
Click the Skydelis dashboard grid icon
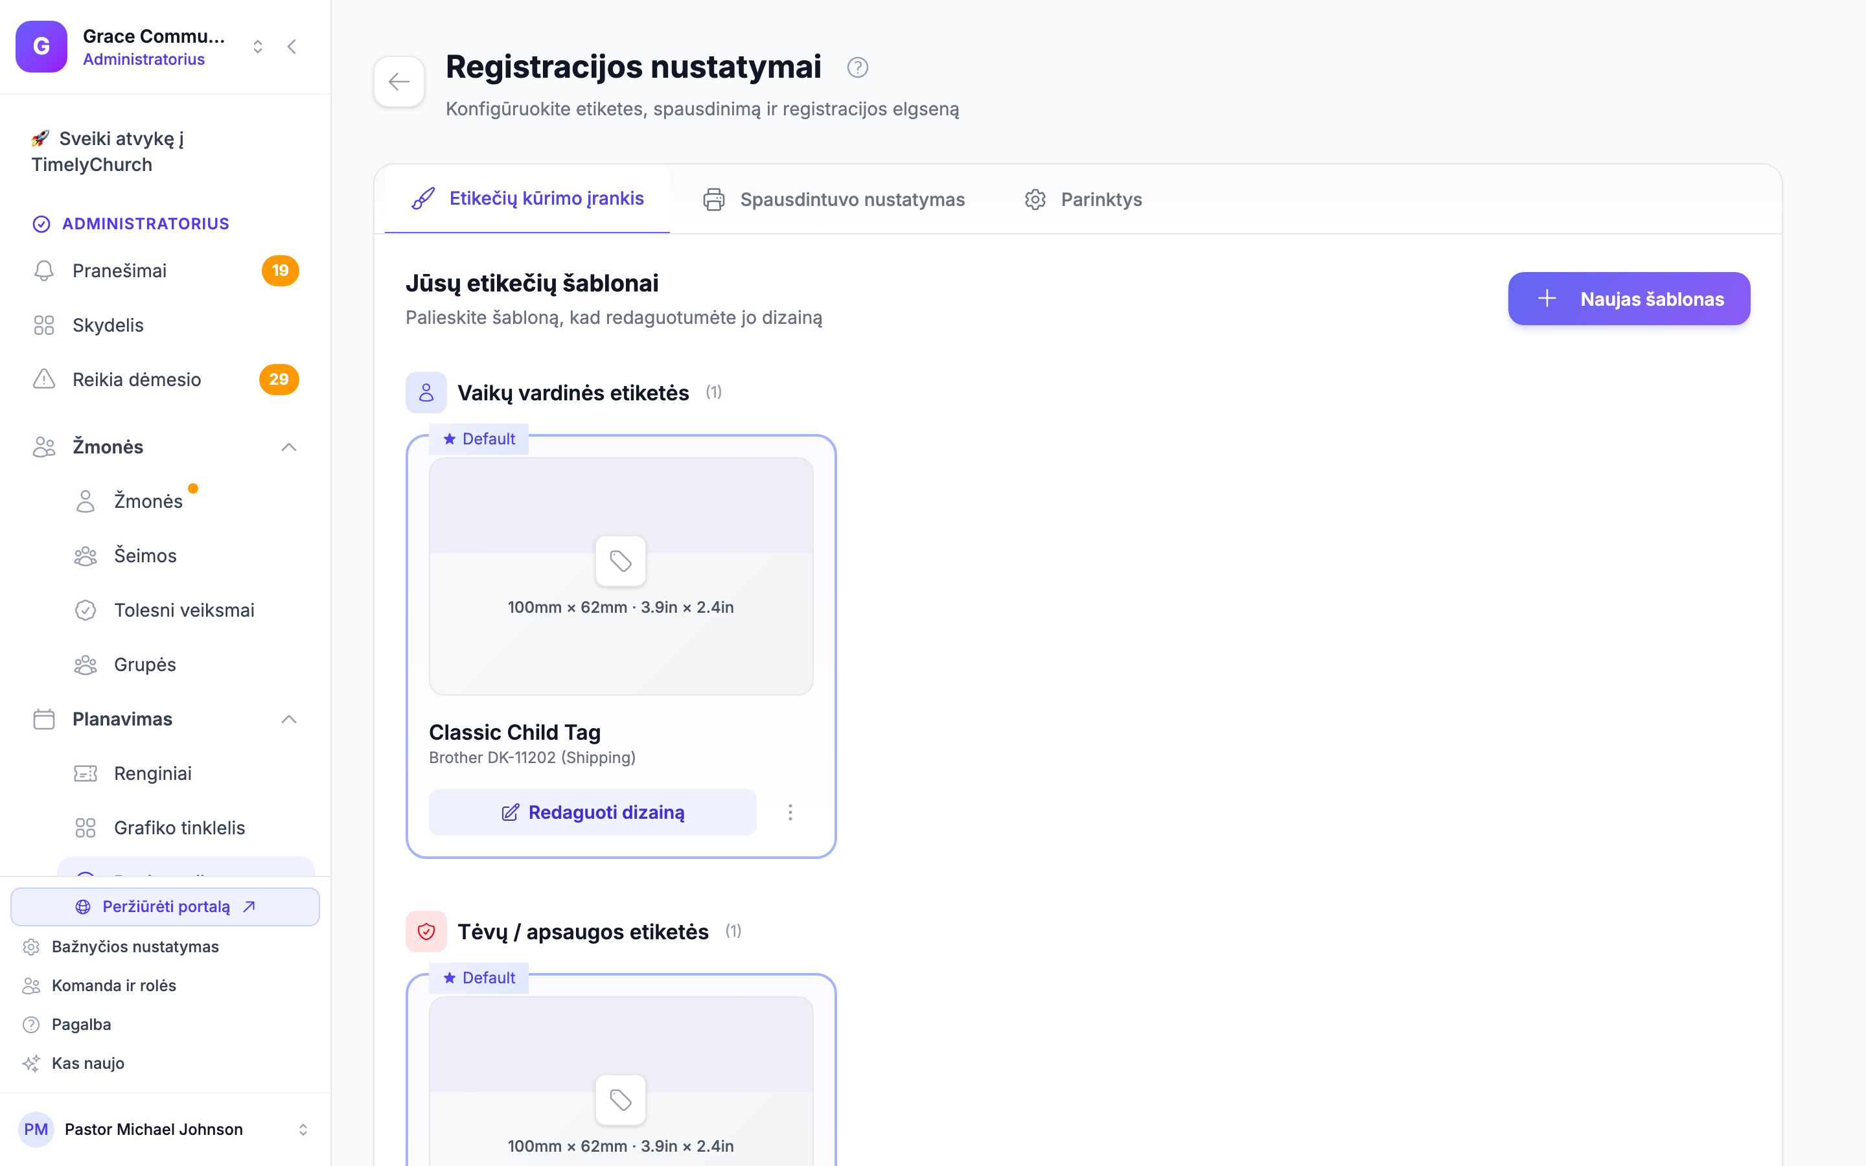44,325
